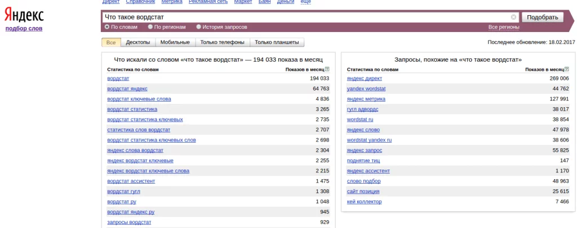Open the слово подбор similar query

pos(363,181)
